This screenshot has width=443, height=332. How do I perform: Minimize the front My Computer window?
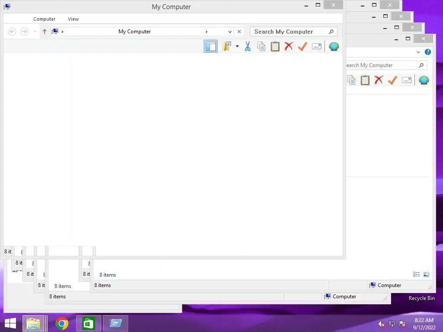[306, 5]
